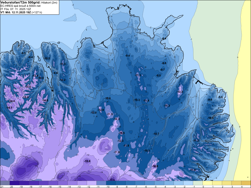Screen dimensions: 251x188
Task: Click the -1 pale green legend swatch
Action: pyautogui.click(x=198, y=183)
